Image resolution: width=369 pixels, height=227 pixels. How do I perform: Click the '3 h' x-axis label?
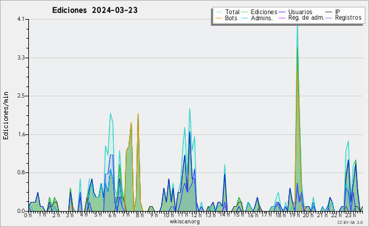pos(70,215)
